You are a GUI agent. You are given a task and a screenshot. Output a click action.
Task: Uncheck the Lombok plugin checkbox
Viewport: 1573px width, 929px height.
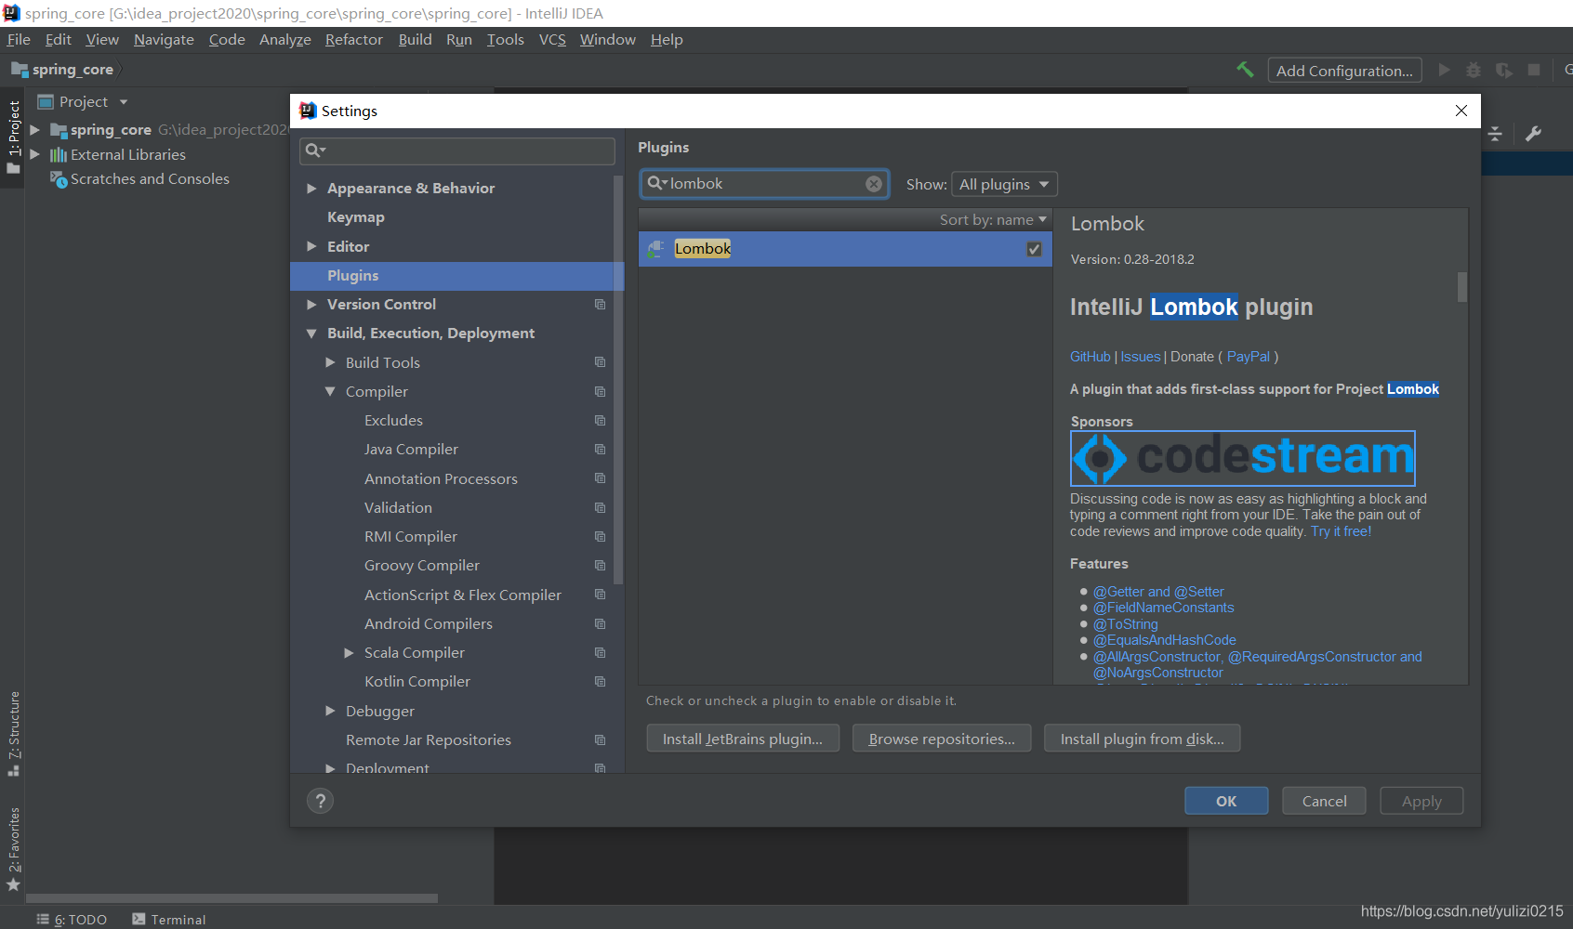pyautogui.click(x=1034, y=249)
